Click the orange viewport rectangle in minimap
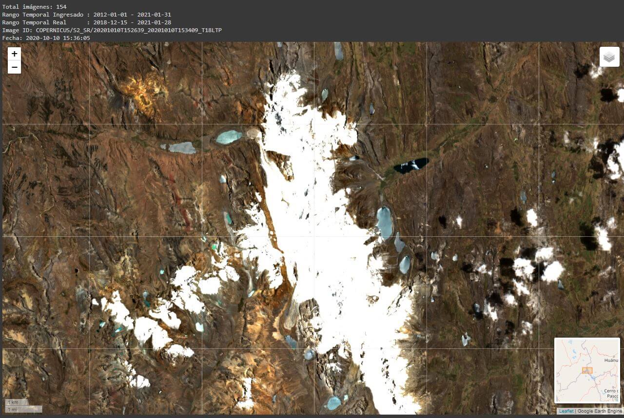624x418 pixels. tap(587, 371)
